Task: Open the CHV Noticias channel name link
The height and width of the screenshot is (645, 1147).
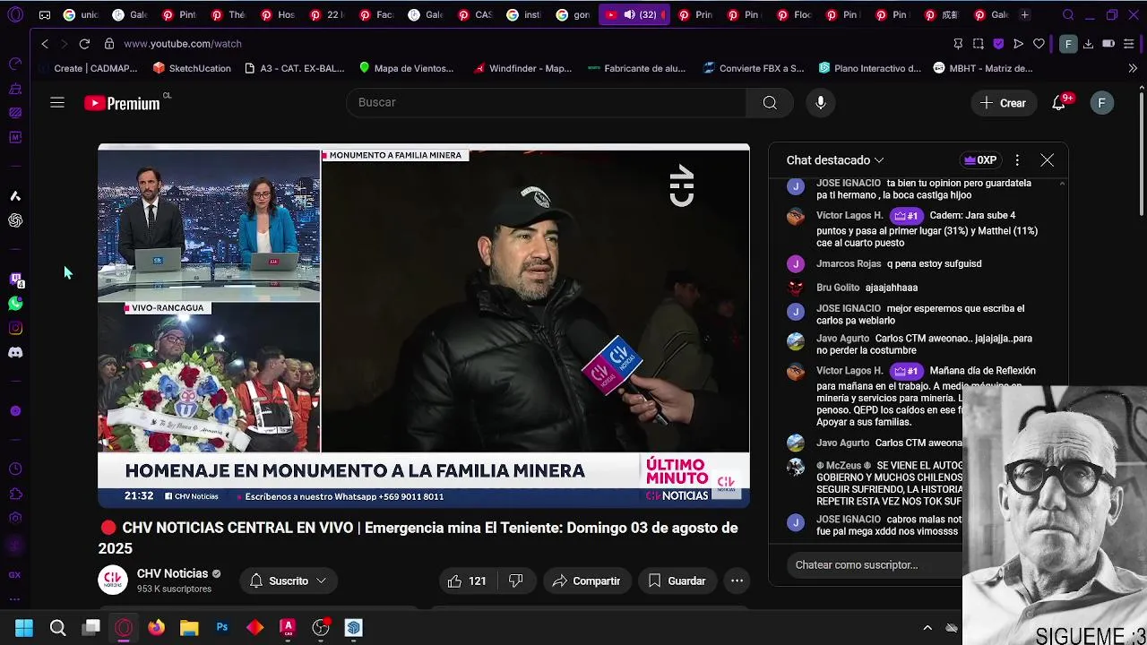Action: (172, 573)
